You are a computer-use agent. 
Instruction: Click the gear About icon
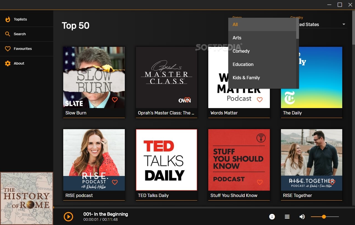pyautogui.click(x=8, y=63)
